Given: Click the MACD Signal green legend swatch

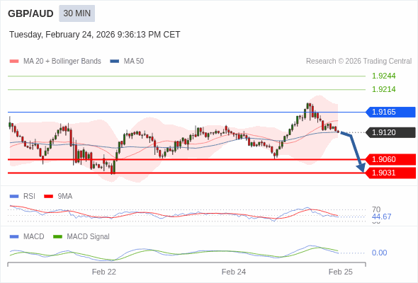Looking at the screenshot, I should [x=57, y=237].
